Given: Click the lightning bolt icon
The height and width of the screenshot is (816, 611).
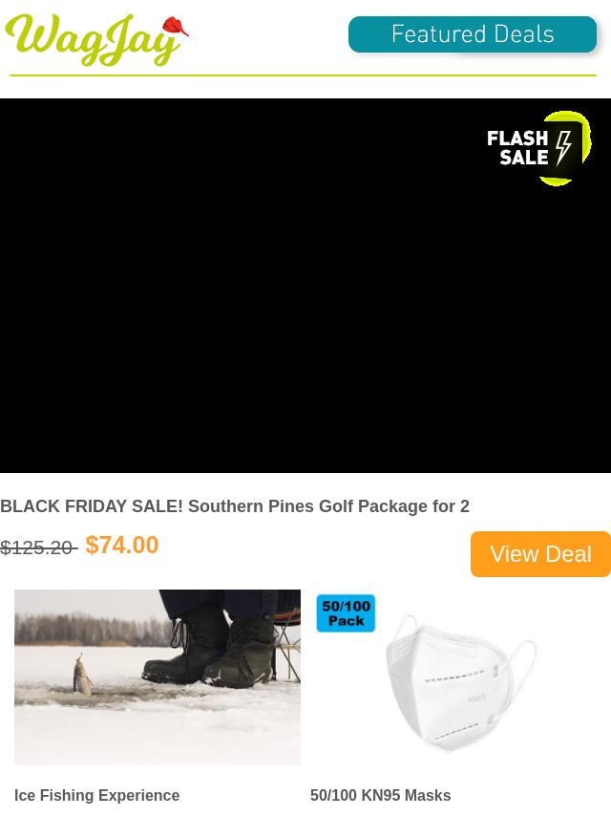Looking at the screenshot, I should tap(562, 148).
